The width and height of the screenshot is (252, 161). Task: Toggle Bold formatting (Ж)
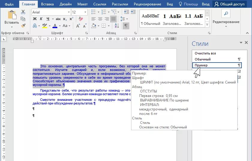35,19
